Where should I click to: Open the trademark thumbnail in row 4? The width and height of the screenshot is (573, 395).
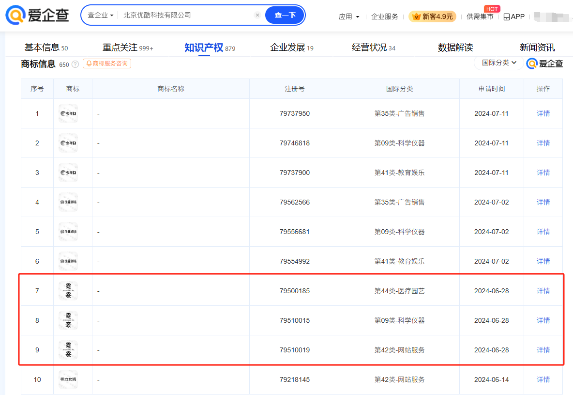pyautogui.click(x=68, y=202)
